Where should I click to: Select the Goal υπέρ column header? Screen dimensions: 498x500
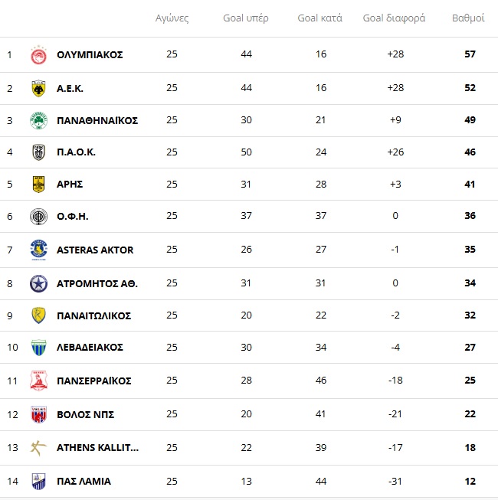coord(246,18)
